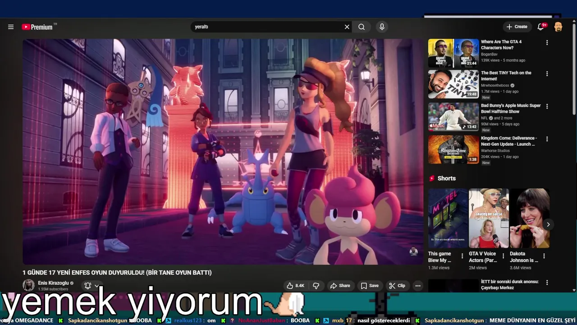Play The Best TINY Tech thumbnail
Image resolution: width=577 pixels, height=325 pixels.
[x=453, y=84]
